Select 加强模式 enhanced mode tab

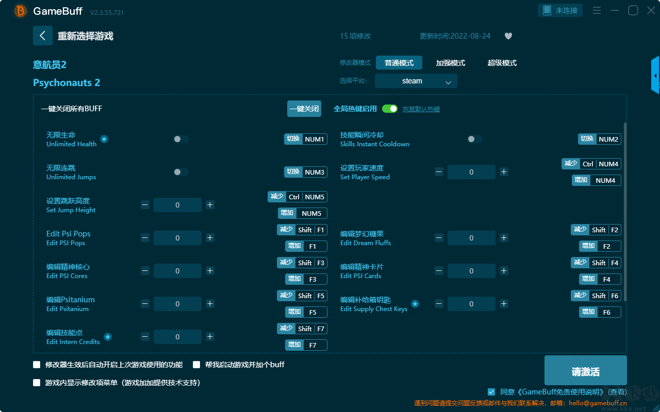[x=451, y=63]
